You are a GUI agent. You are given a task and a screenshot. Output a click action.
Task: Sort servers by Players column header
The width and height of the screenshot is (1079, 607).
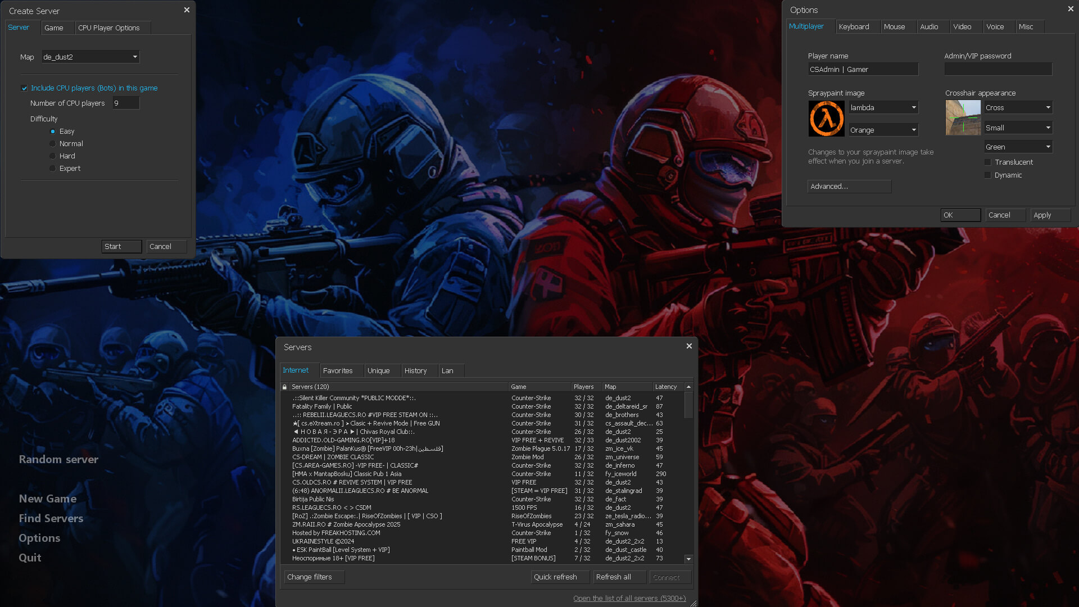(x=587, y=387)
